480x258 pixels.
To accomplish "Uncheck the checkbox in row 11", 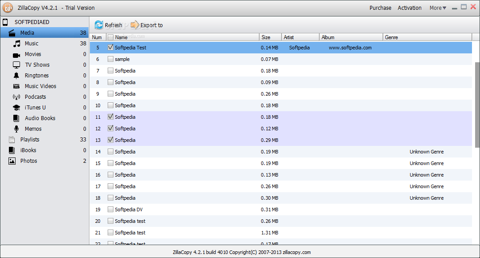I will click(x=110, y=117).
